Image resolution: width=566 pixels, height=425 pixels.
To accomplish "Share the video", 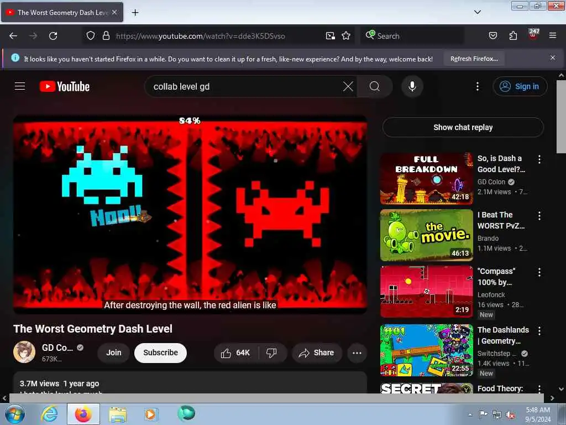I will point(317,353).
